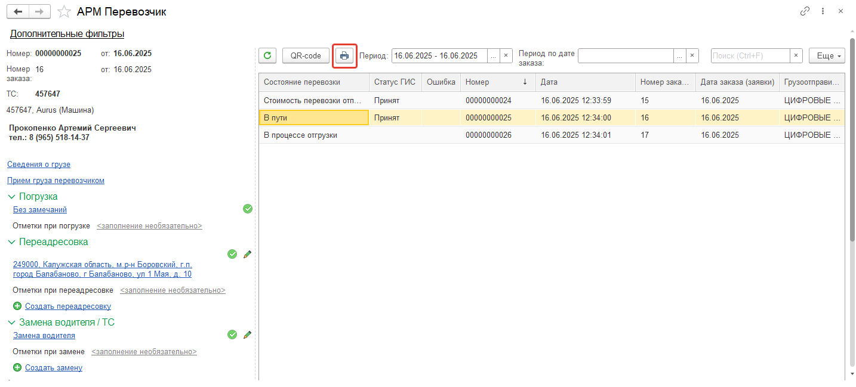Click the Создать замену link
Image resolution: width=856 pixels, height=387 pixels.
coord(54,367)
